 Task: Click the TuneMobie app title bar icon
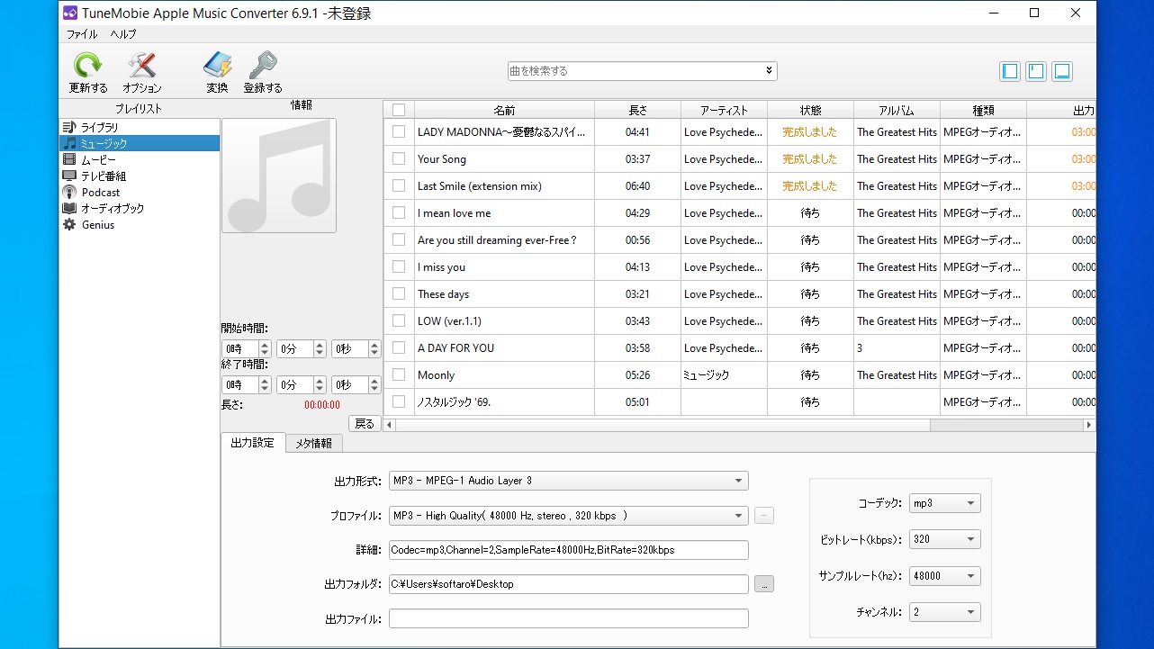coord(69,13)
